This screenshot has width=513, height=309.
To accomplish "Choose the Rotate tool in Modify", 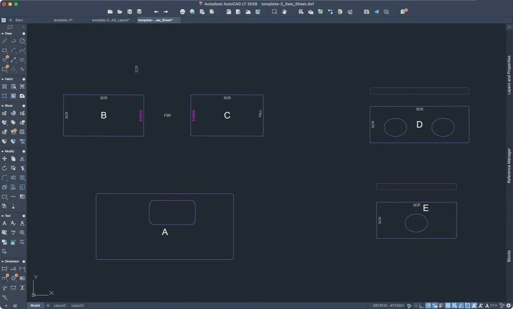I will [4, 168].
